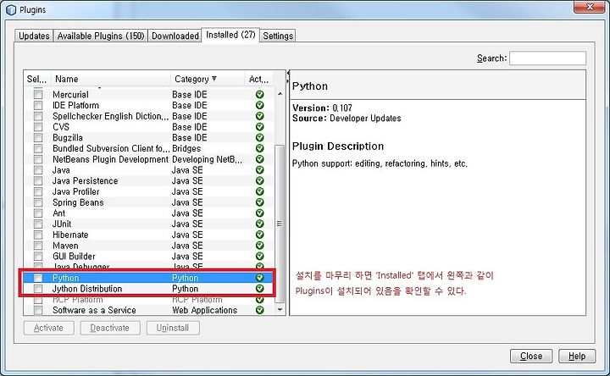The height and width of the screenshot is (376, 610).
Task: Sort by the Name column header
Action: [111, 79]
